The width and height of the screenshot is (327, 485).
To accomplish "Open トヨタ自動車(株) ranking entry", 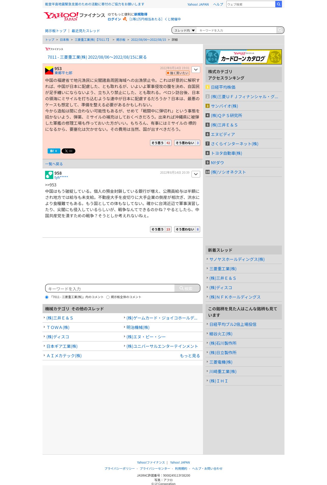I will point(226,153).
